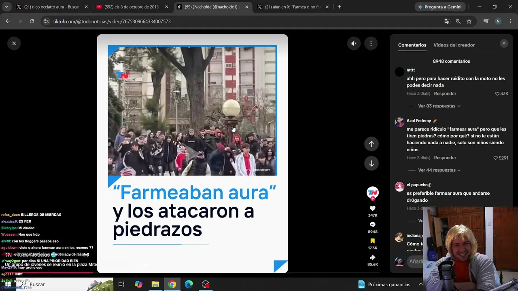Open Copilot from the taskbar
The height and width of the screenshot is (291, 518).
click(138, 285)
